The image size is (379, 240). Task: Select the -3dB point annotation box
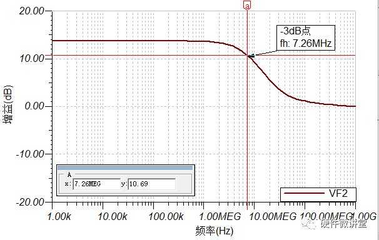point(306,37)
